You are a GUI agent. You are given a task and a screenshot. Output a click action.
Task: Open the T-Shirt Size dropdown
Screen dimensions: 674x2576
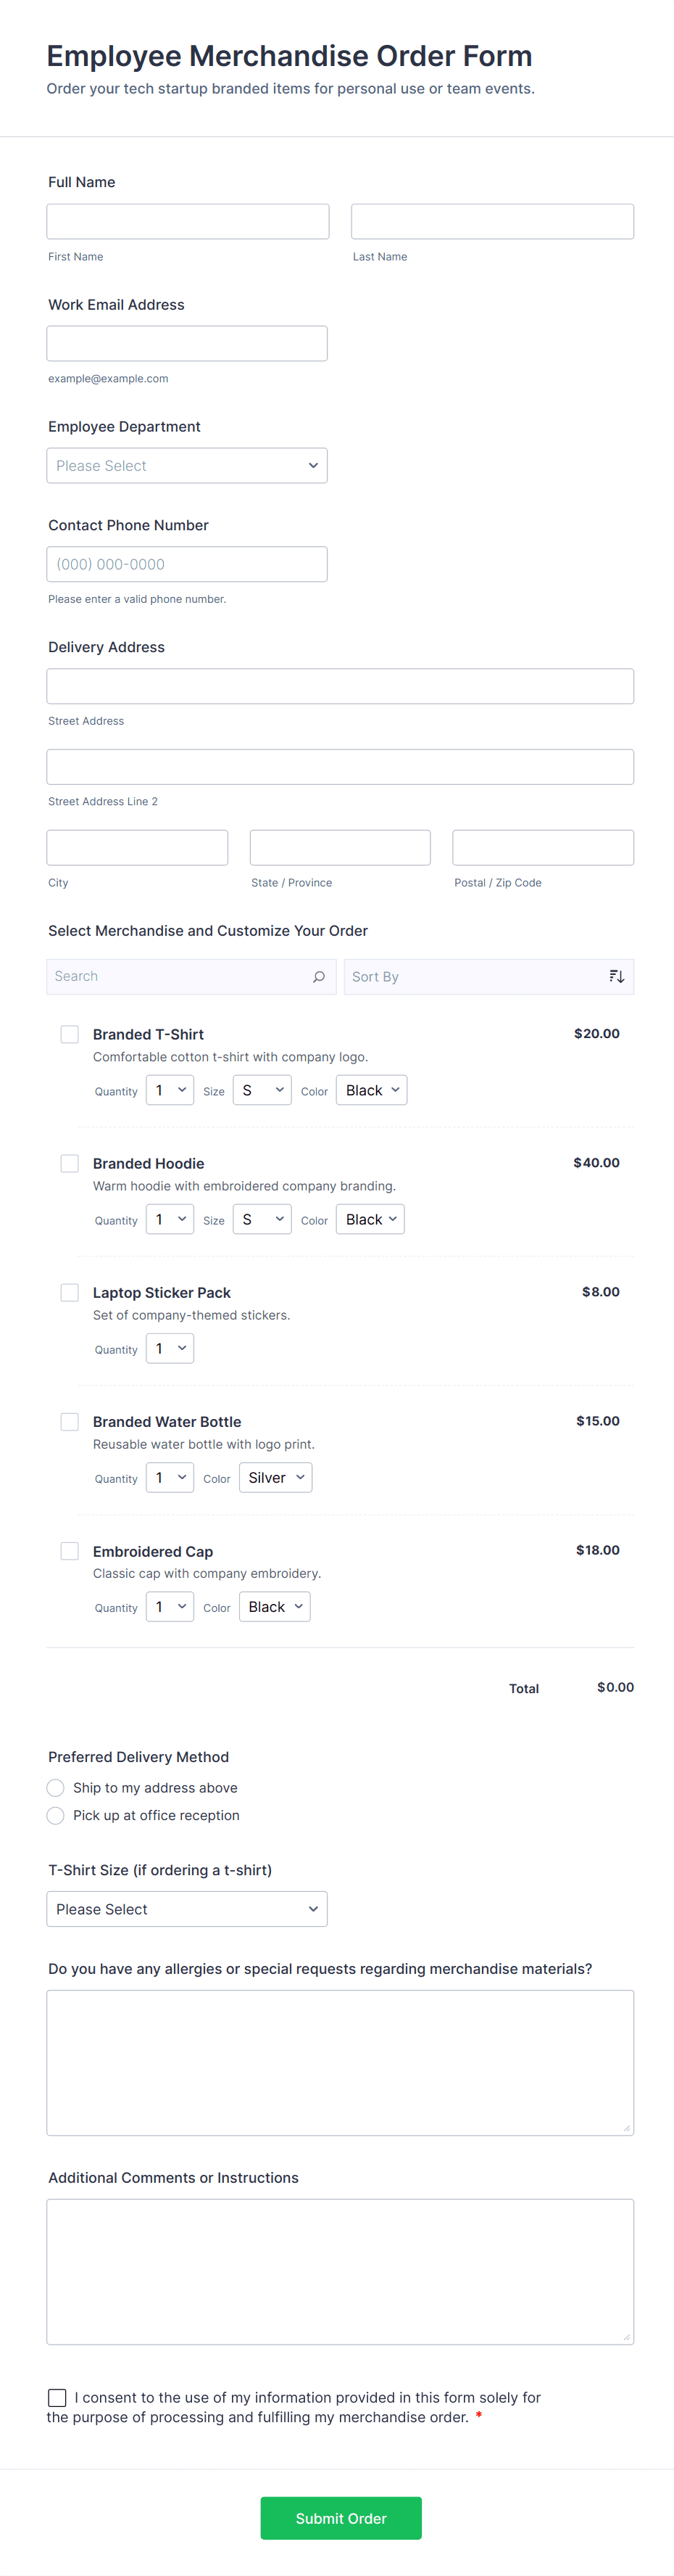coord(187,1908)
